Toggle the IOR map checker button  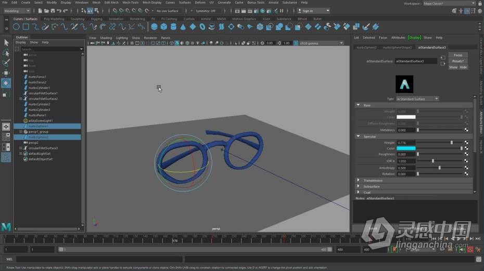[x=466, y=161]
